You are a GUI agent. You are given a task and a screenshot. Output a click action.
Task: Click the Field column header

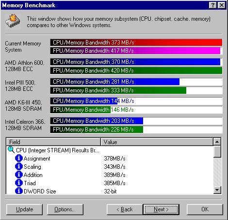pyautogui.click(x=53, y=142)
